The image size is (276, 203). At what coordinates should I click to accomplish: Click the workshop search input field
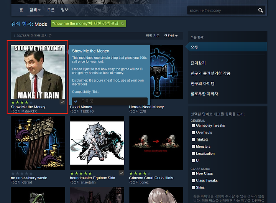223,10
